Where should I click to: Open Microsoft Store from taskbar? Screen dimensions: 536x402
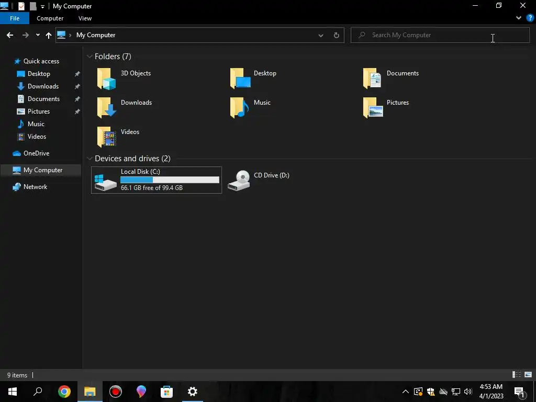pyautogui.click(x=167, y=392)
